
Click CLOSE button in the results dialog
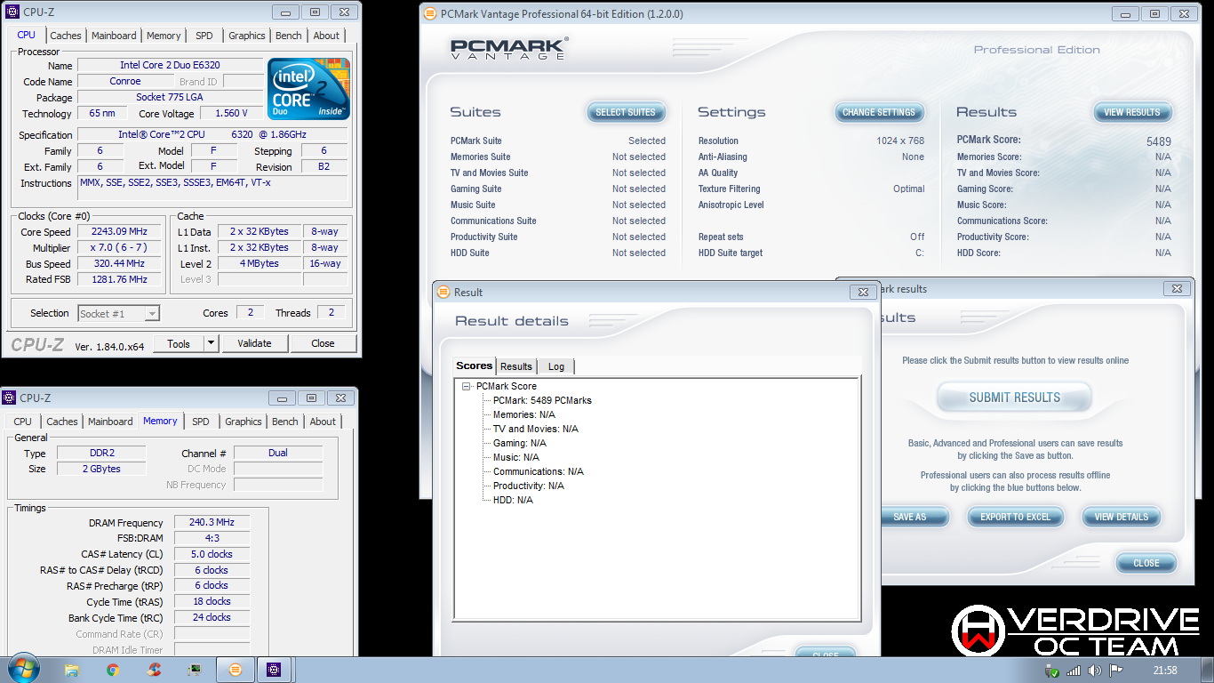(x=1146, y=563)
